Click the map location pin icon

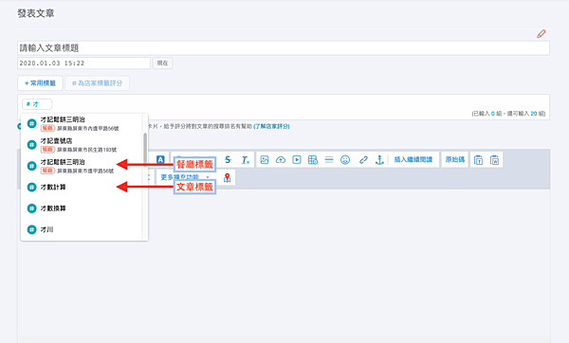[228, 178]
